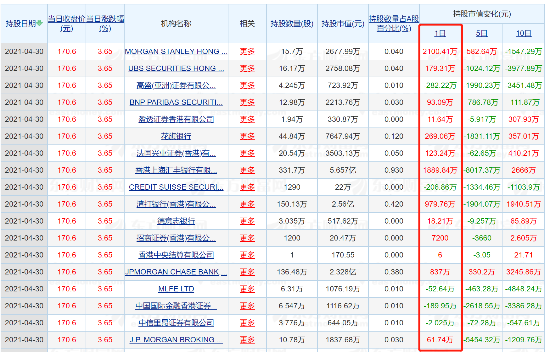
Task: Open 高盛(亚洲)证券有限公... institution link
Action: pyautogui.click(x=176, y=85)
